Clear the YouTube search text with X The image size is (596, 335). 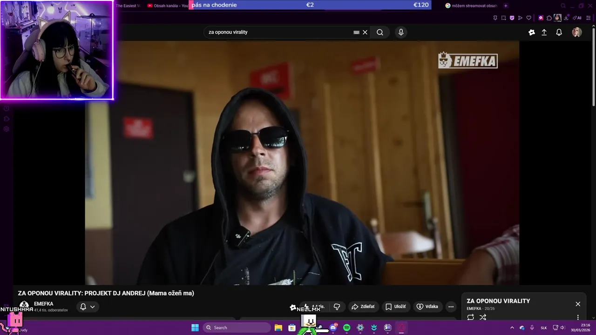tap(365, 32)
